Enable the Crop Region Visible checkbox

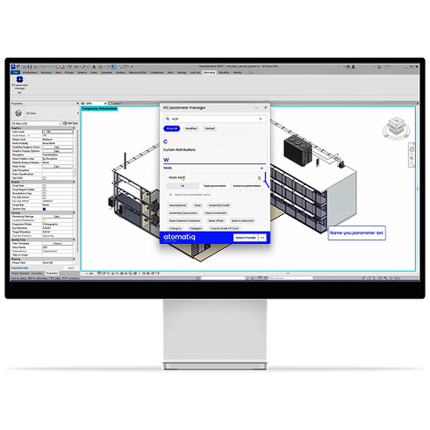44,190
